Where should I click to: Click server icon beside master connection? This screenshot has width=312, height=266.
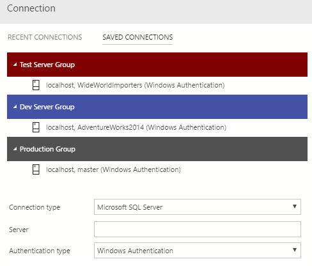point(36,169)
